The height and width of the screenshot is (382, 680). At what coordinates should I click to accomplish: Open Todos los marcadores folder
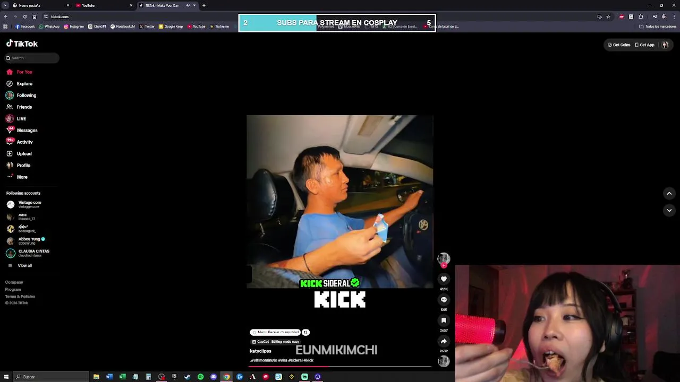pyautogui.click(x=658, y=26)
